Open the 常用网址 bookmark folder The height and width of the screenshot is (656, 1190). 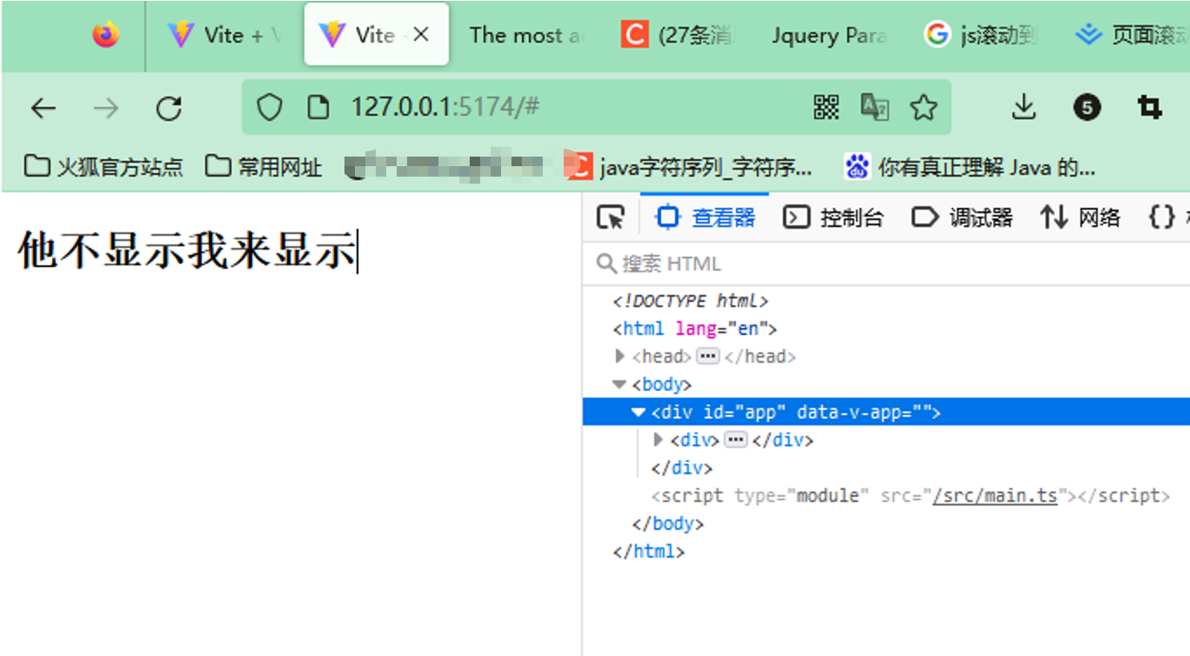point(264,166)
